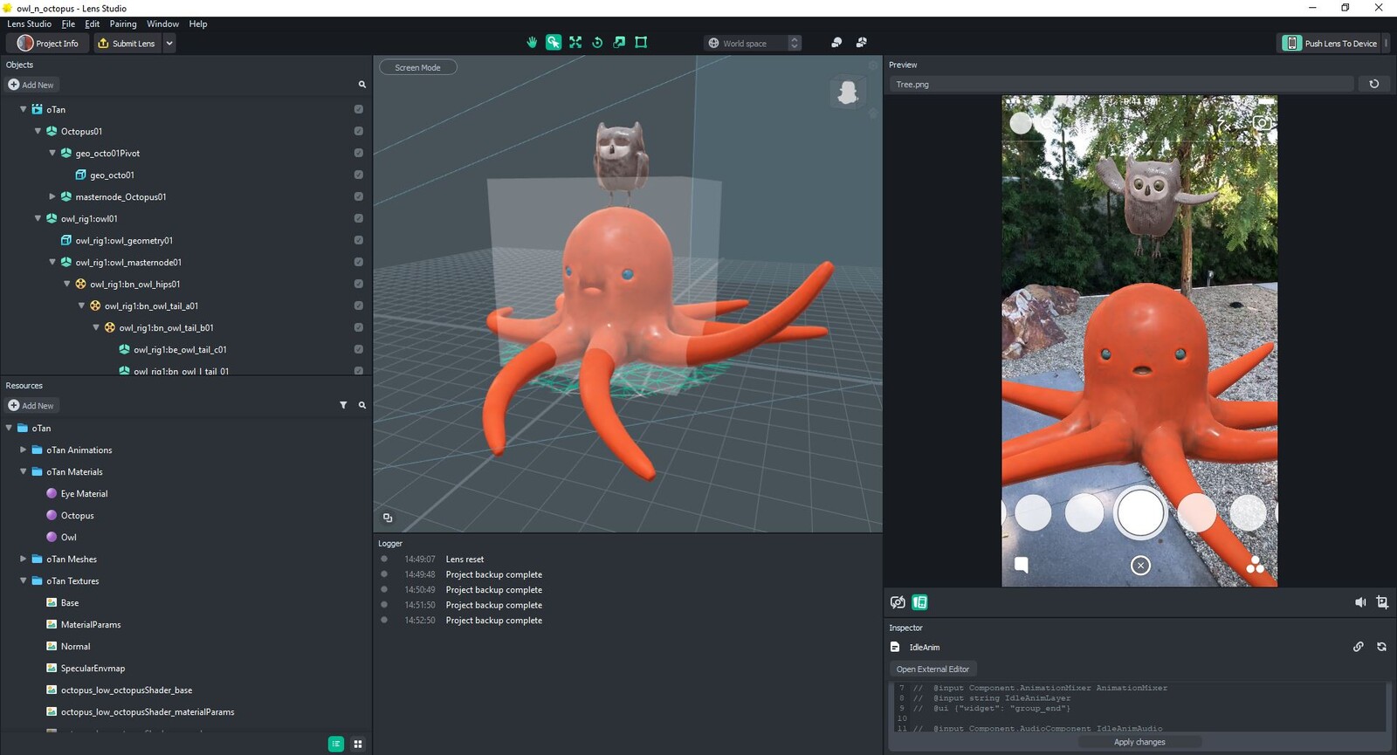The height and width of the screenshot is (755, 1397).
Task: Select the Pan hand tool
Action: click(x=532, y=42)
